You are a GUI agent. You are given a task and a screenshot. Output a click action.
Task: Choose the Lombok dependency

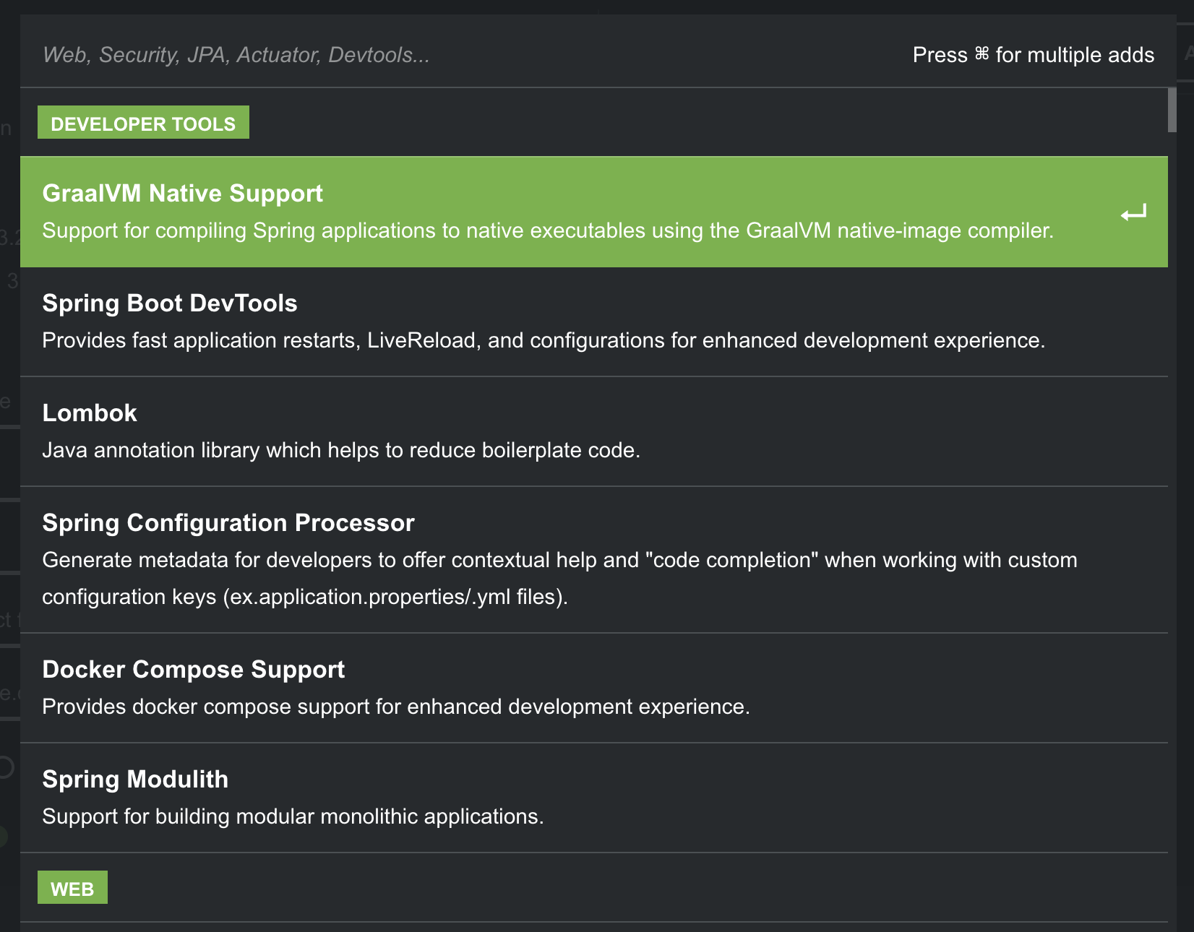click(x=90, y=413)
